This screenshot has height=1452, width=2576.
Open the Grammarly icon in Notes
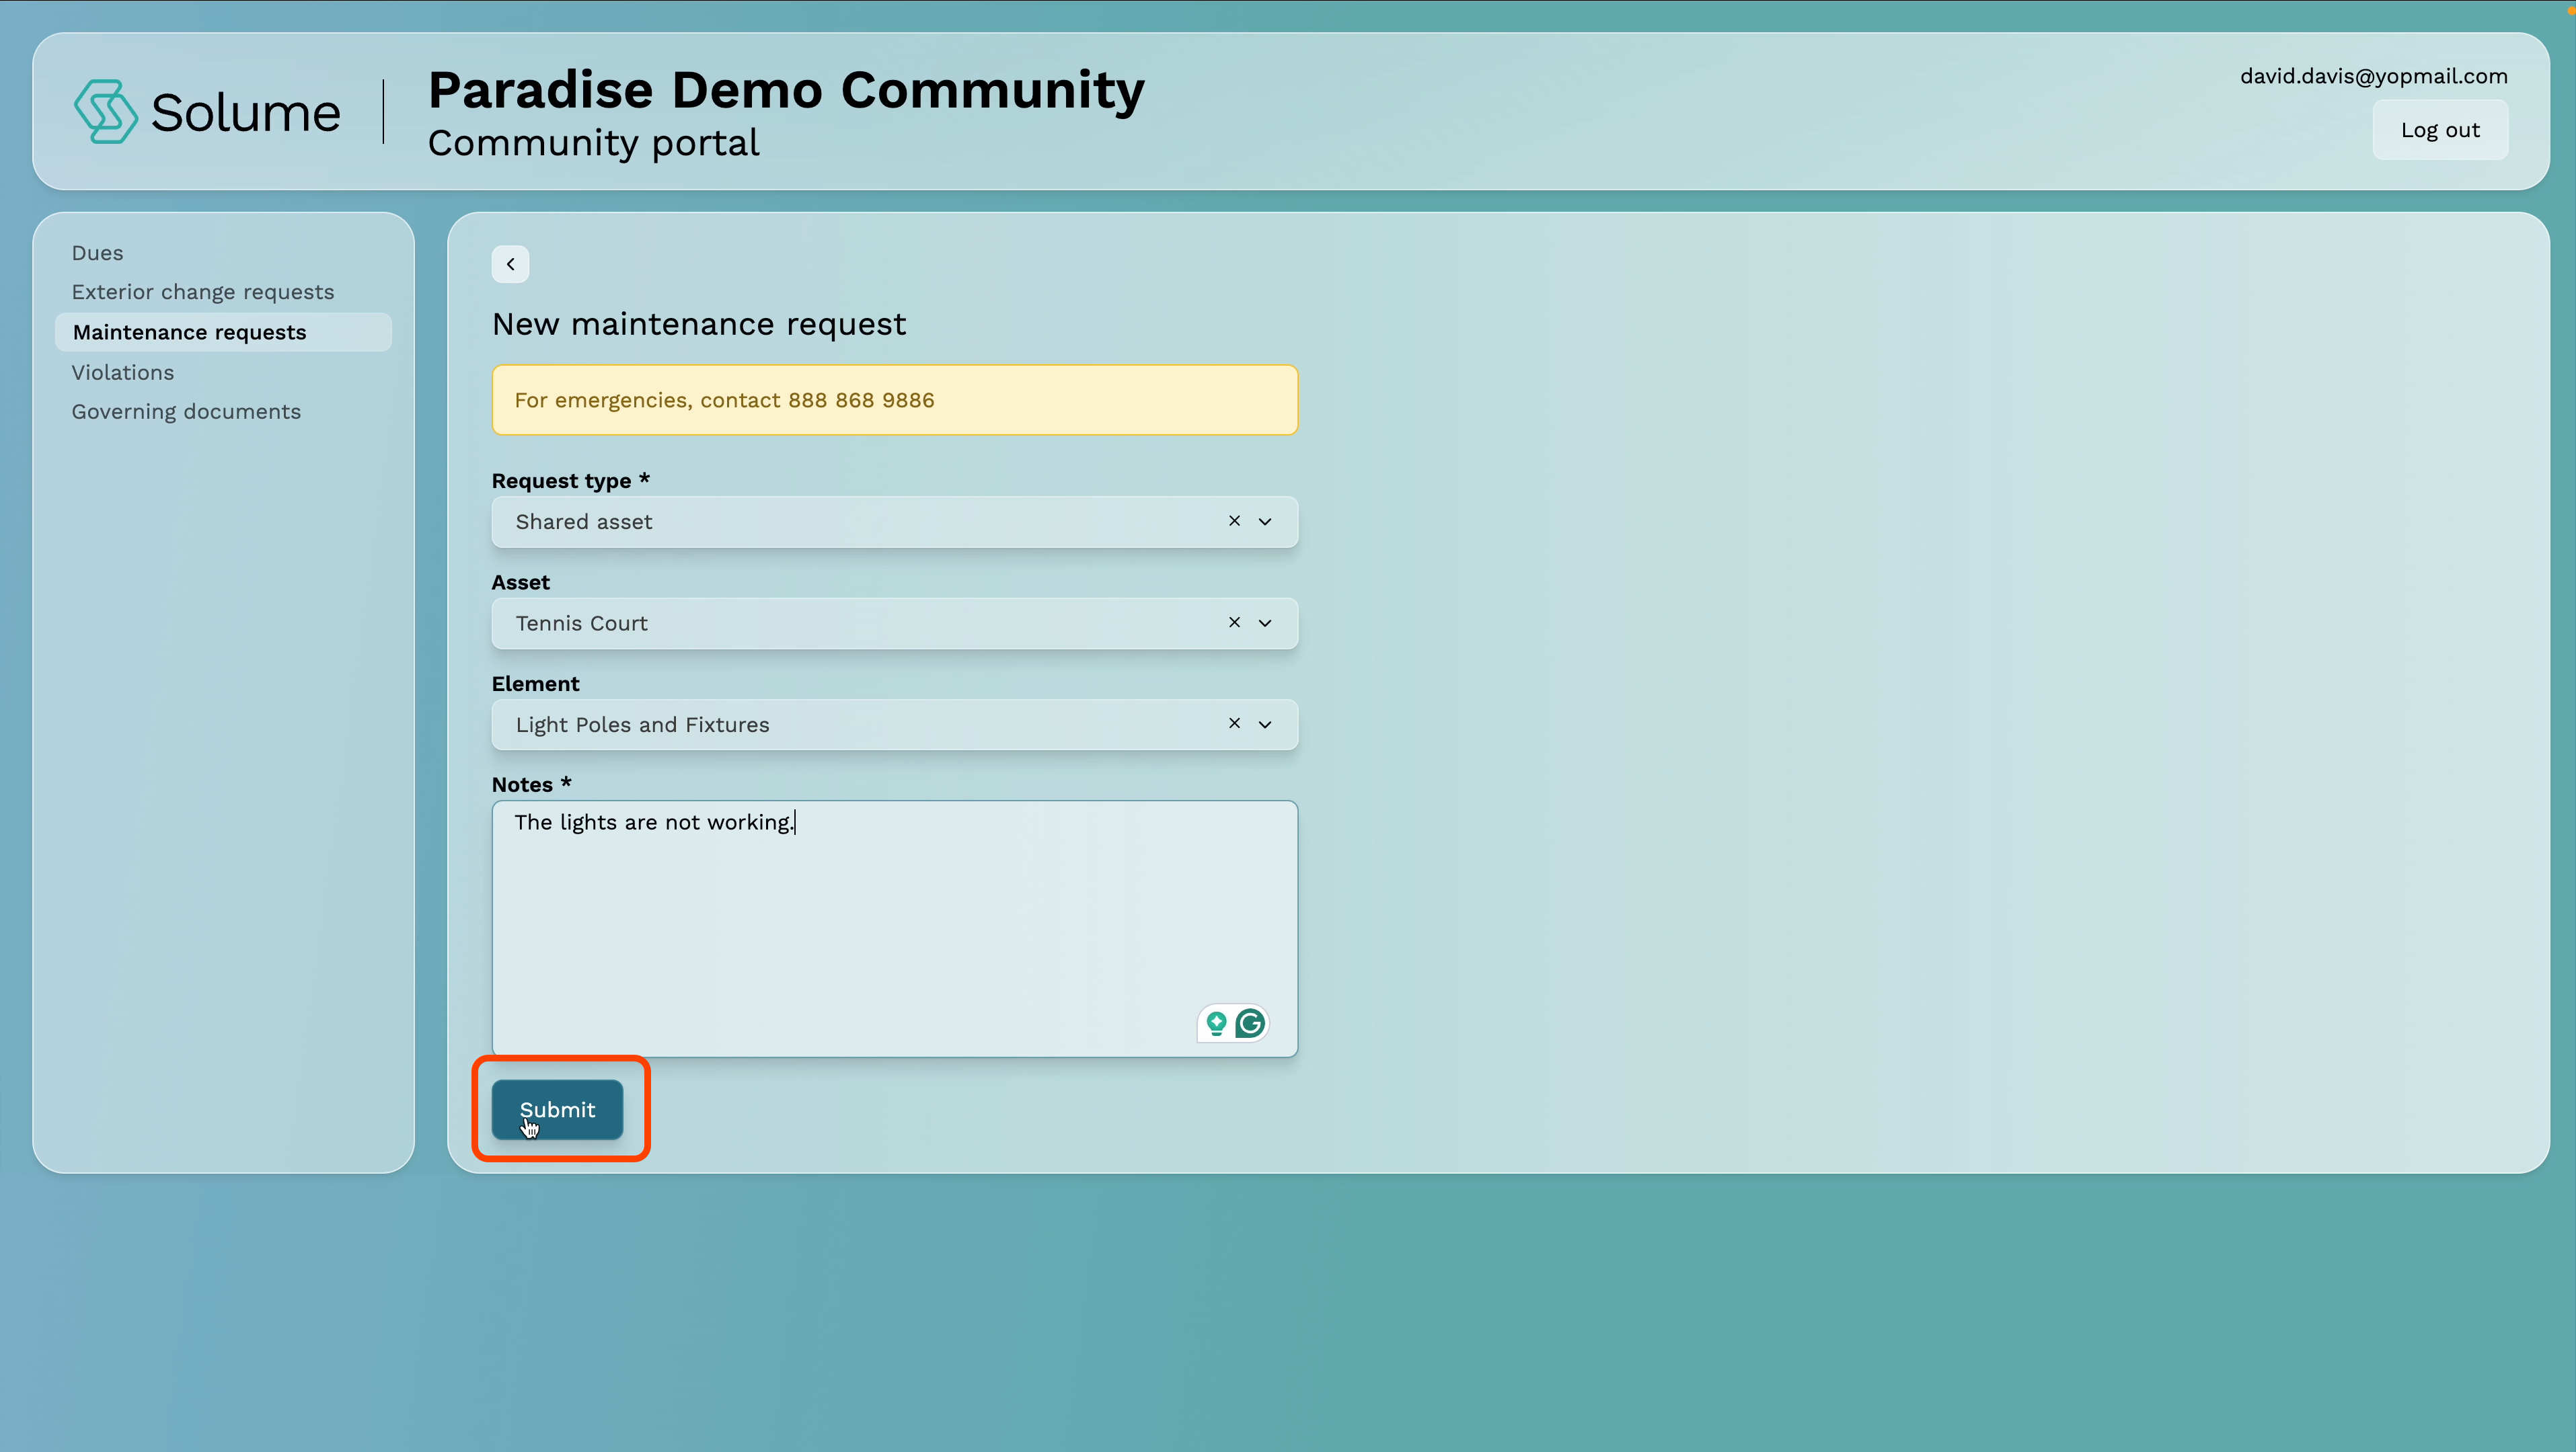tap(1250, 1023)
